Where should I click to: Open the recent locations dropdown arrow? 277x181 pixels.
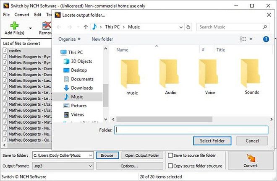[x=78, y=27]
